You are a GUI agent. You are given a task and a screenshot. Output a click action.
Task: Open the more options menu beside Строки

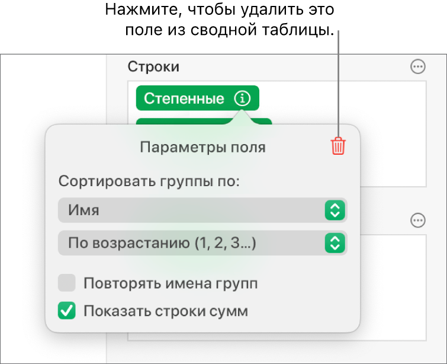click(x=418, y=67)
